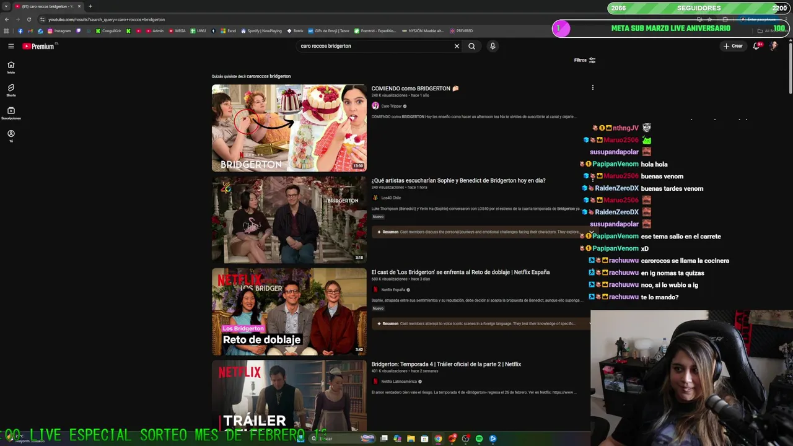Click the Crear button
793x446 pixels.
click(733, 46)
